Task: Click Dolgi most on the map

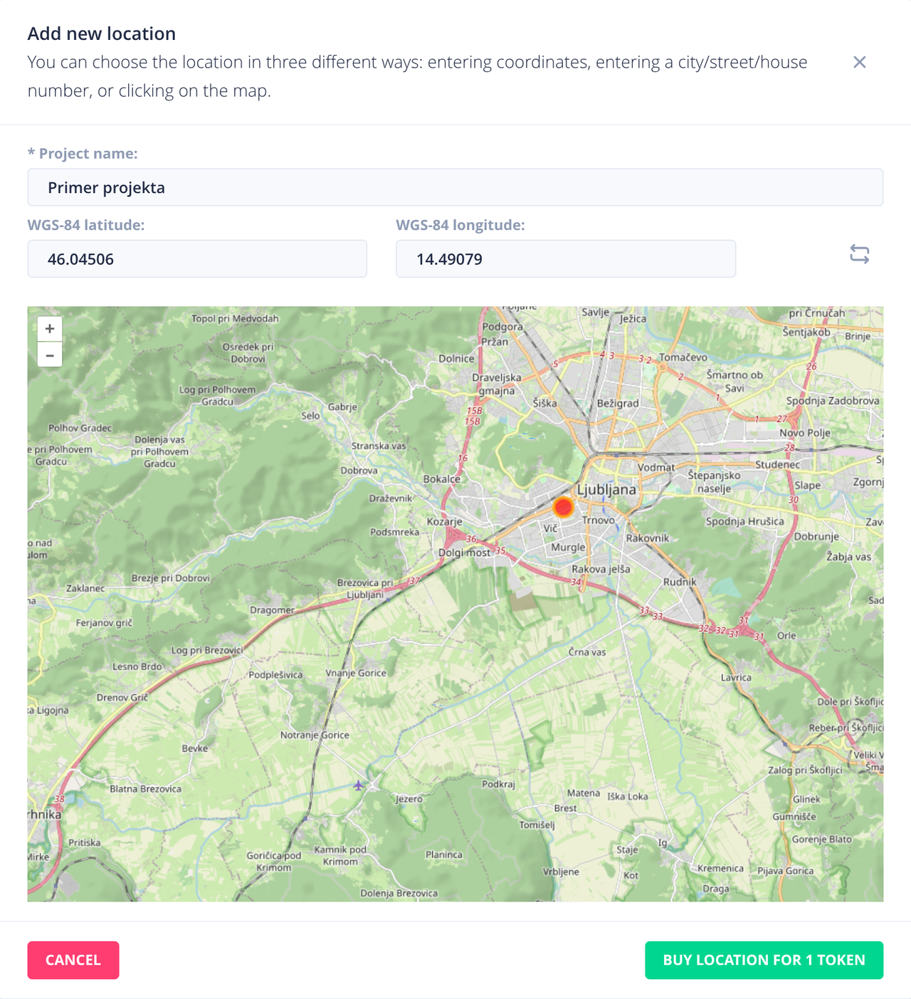Action: [x=465, y=552]
